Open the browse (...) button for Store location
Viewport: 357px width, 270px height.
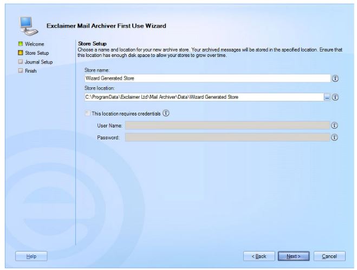coord(327,97)
